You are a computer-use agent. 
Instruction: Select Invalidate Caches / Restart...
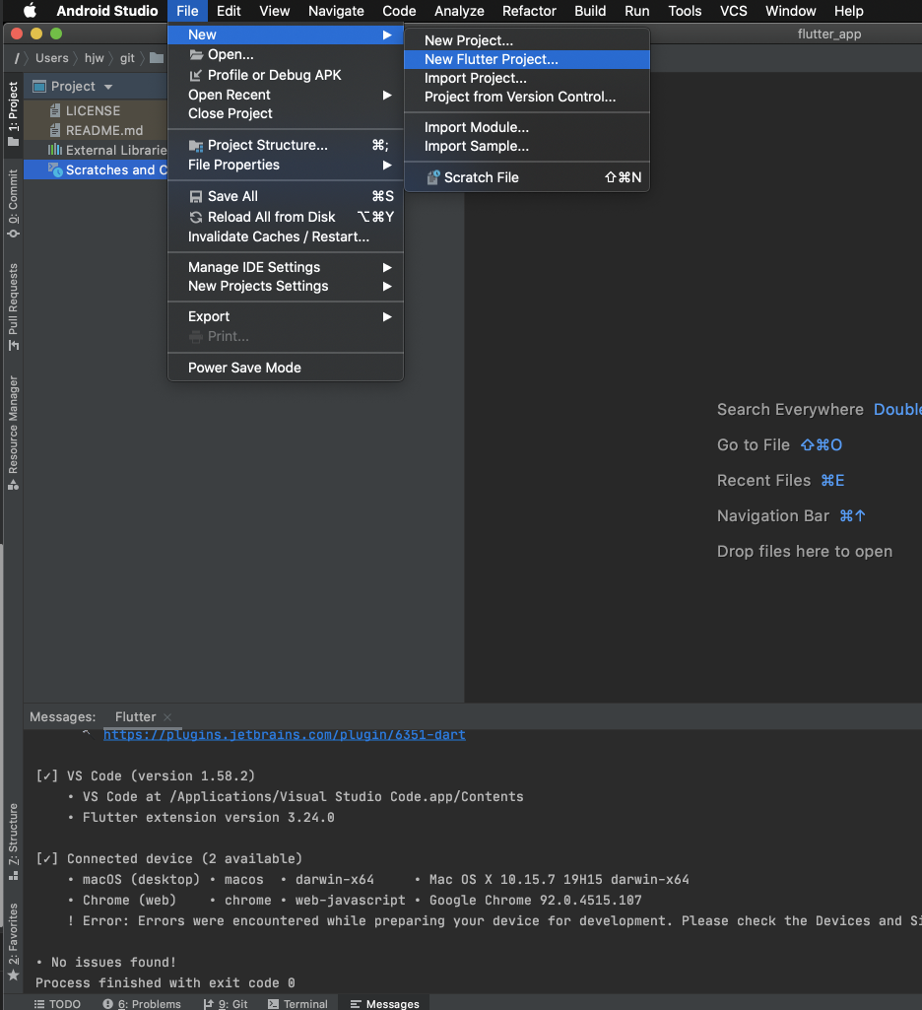286,236
